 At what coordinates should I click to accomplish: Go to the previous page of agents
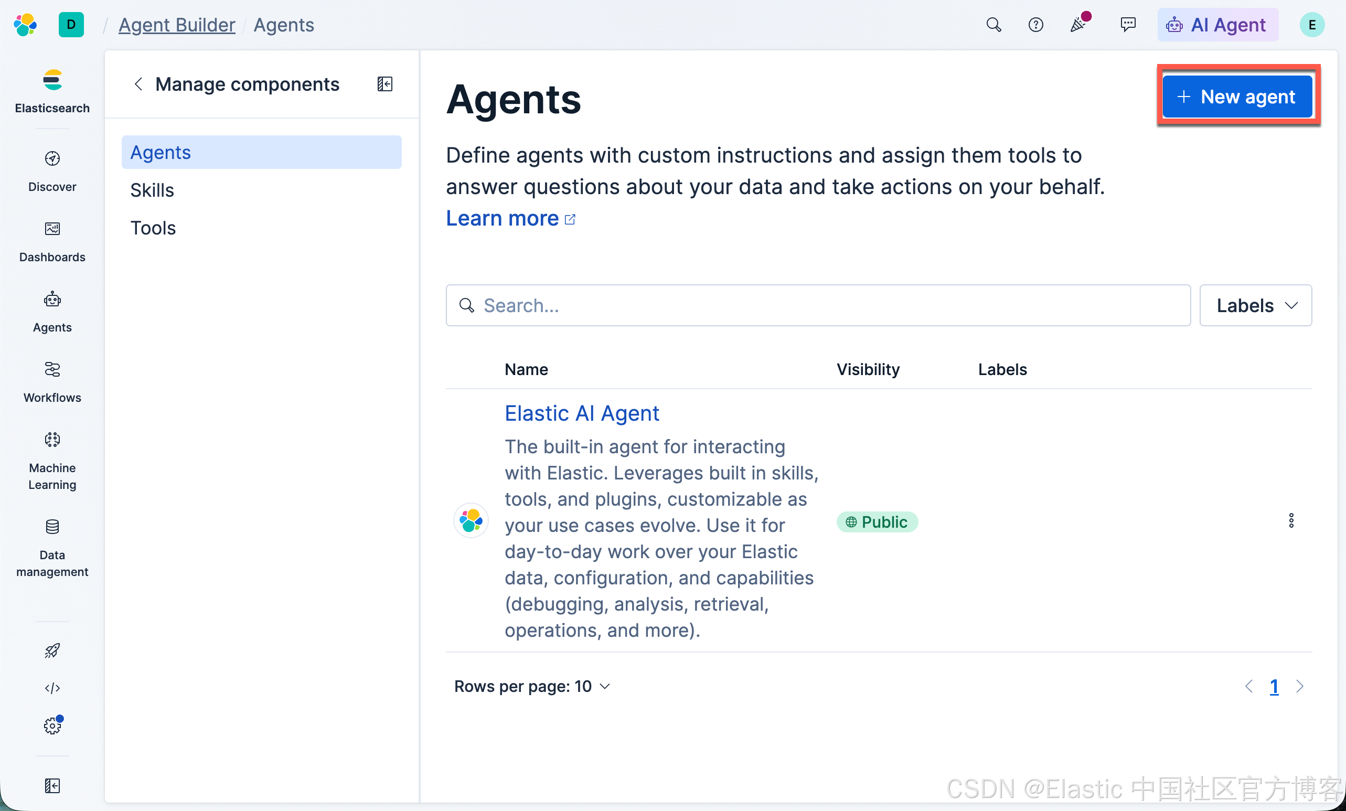pyautogui.click(x=1248, y=687)
